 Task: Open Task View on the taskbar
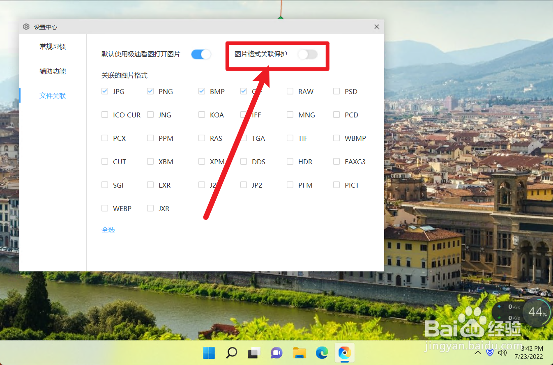[254, 353]
